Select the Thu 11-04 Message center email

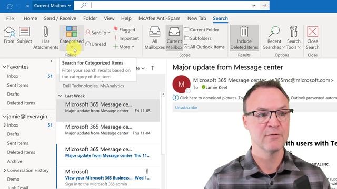coord(108,133)
